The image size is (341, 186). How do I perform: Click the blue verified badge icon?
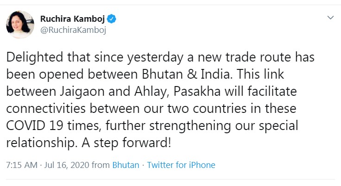(x=111, y=19)
